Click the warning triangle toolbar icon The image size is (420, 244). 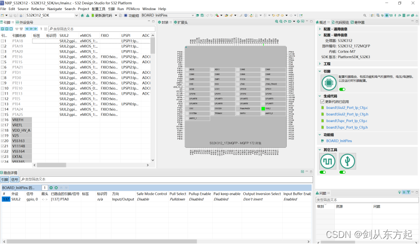click(88, 16)
